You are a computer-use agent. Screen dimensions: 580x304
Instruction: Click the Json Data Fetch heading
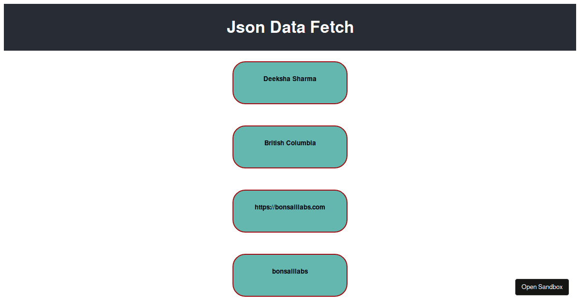click(x=290, y=28)
